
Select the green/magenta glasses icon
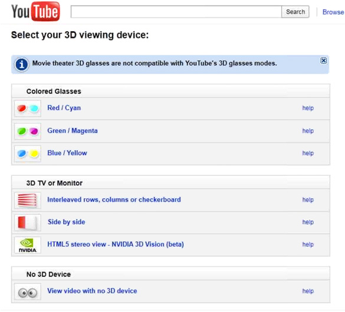(x=28, y=131)
